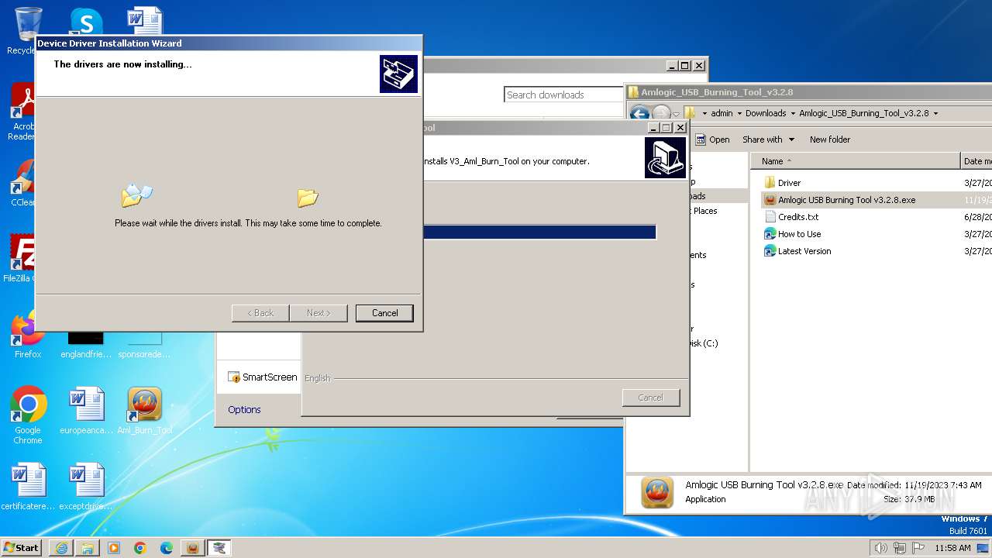992x558 pixels.
Task: Sort files by Date modified column
Action: pos(976,161)
